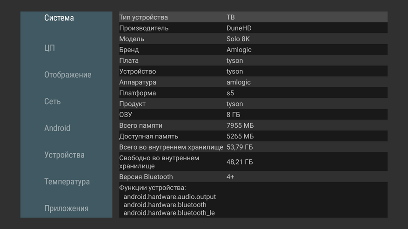
Task: Click the Всего памяти row
Action: pos(253,125)
